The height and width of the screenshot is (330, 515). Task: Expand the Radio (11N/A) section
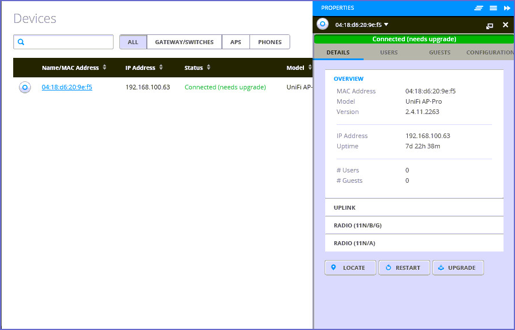(x=413, y=243)
